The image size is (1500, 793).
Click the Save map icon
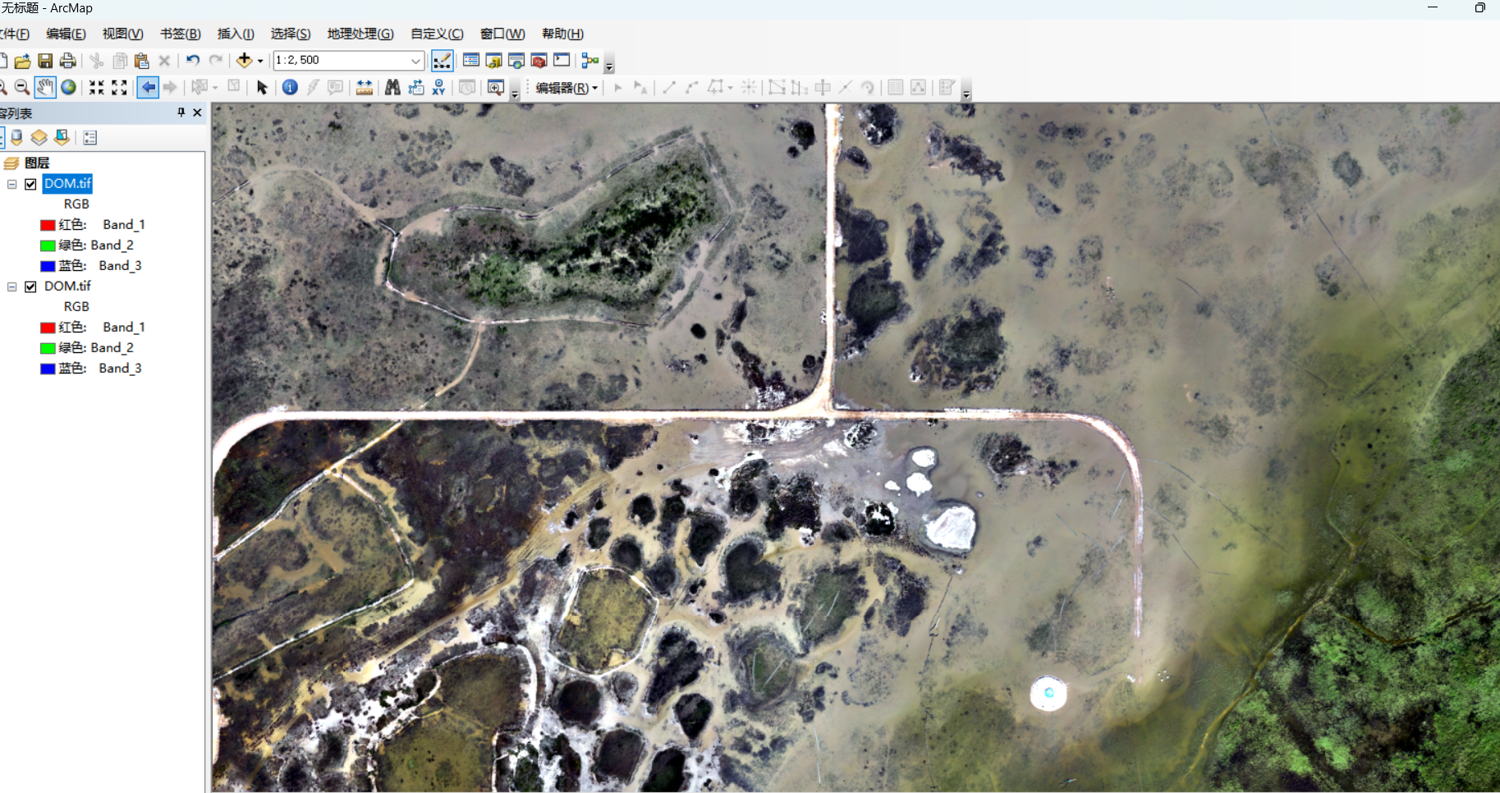pyautogui.click(x=45, y=61)
